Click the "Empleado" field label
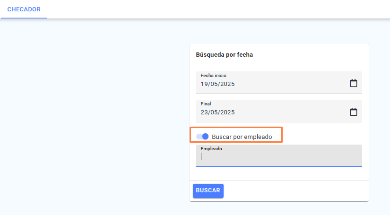The image size is (390, 215). coord(211,149)
